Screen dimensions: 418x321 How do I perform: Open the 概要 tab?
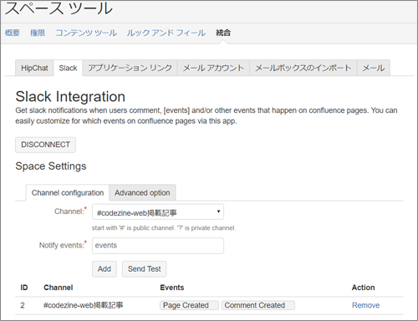click(13, 33)
